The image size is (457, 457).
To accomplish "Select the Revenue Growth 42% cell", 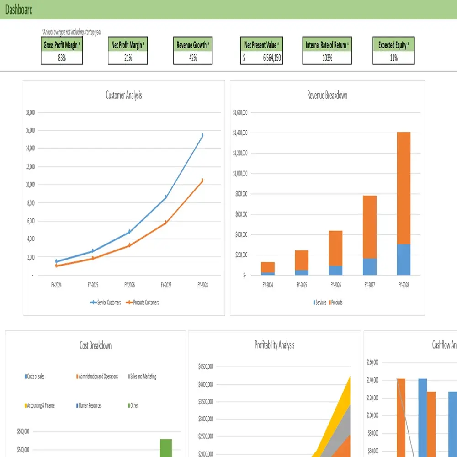I will point(193,58).
